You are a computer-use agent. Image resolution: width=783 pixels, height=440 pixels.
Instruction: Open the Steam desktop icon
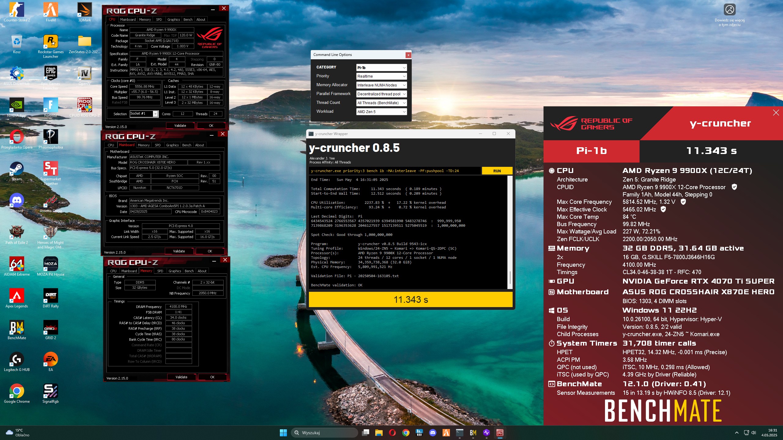pos(17,171)
